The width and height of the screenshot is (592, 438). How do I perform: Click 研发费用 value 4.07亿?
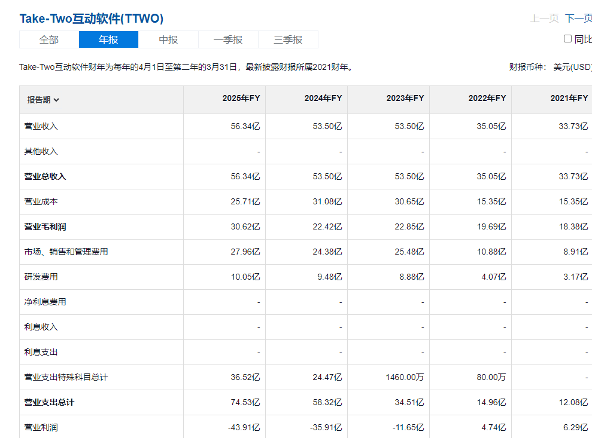(x=493, y=277)
